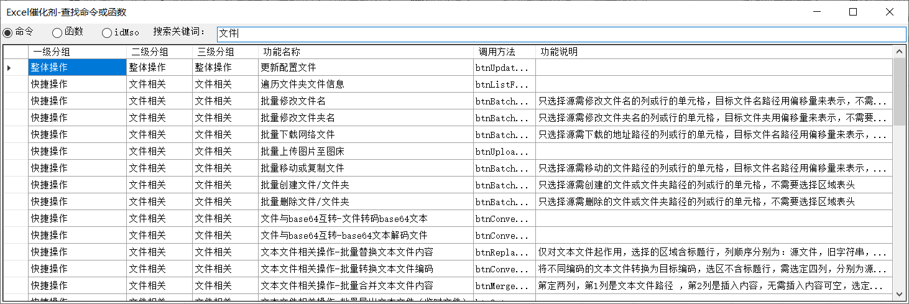This screenshot has width=909, height=304.
Task: Select 文件与base64互转-base64文本解码文件 cell
Action: pyautogui.click(x=366, y=235)
